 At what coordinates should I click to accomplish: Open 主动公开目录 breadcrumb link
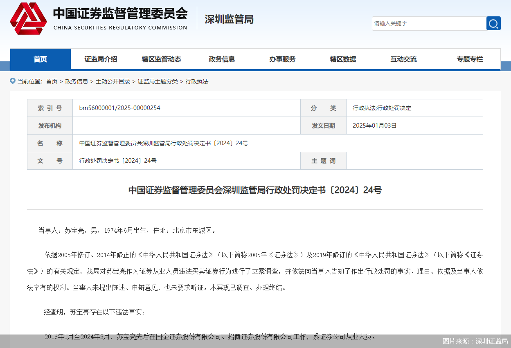point(113,81)
